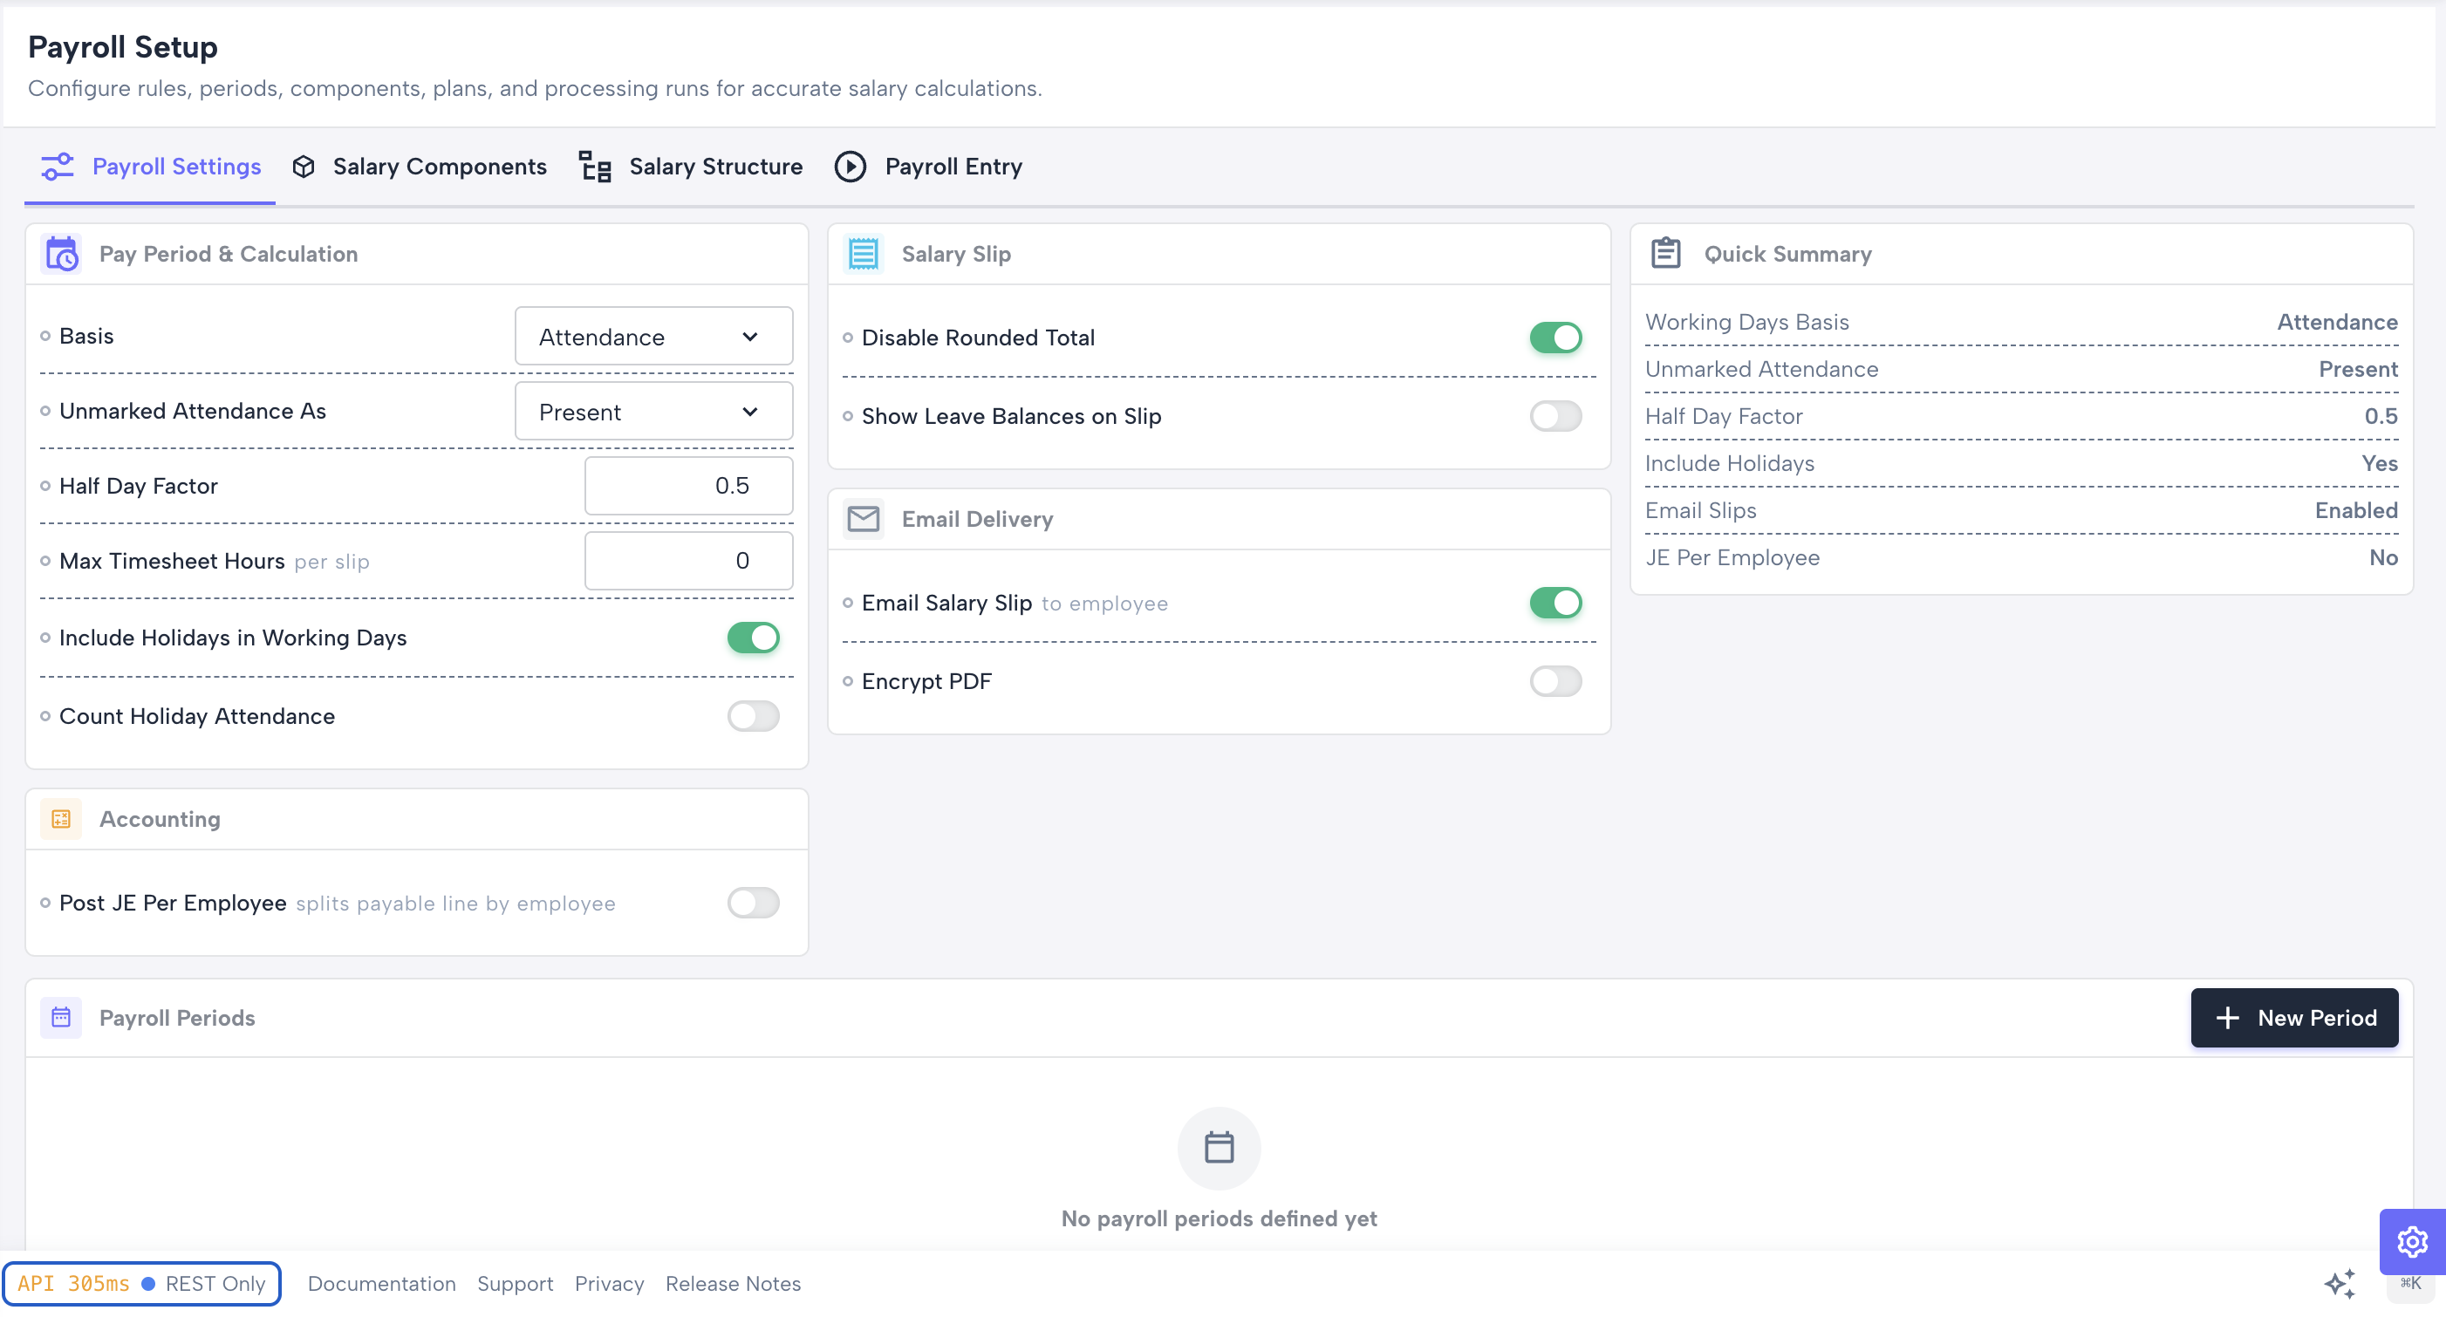Switch to the Payroll Settings tab
Screen dimensions: 2446x1317
pos(150,167)
